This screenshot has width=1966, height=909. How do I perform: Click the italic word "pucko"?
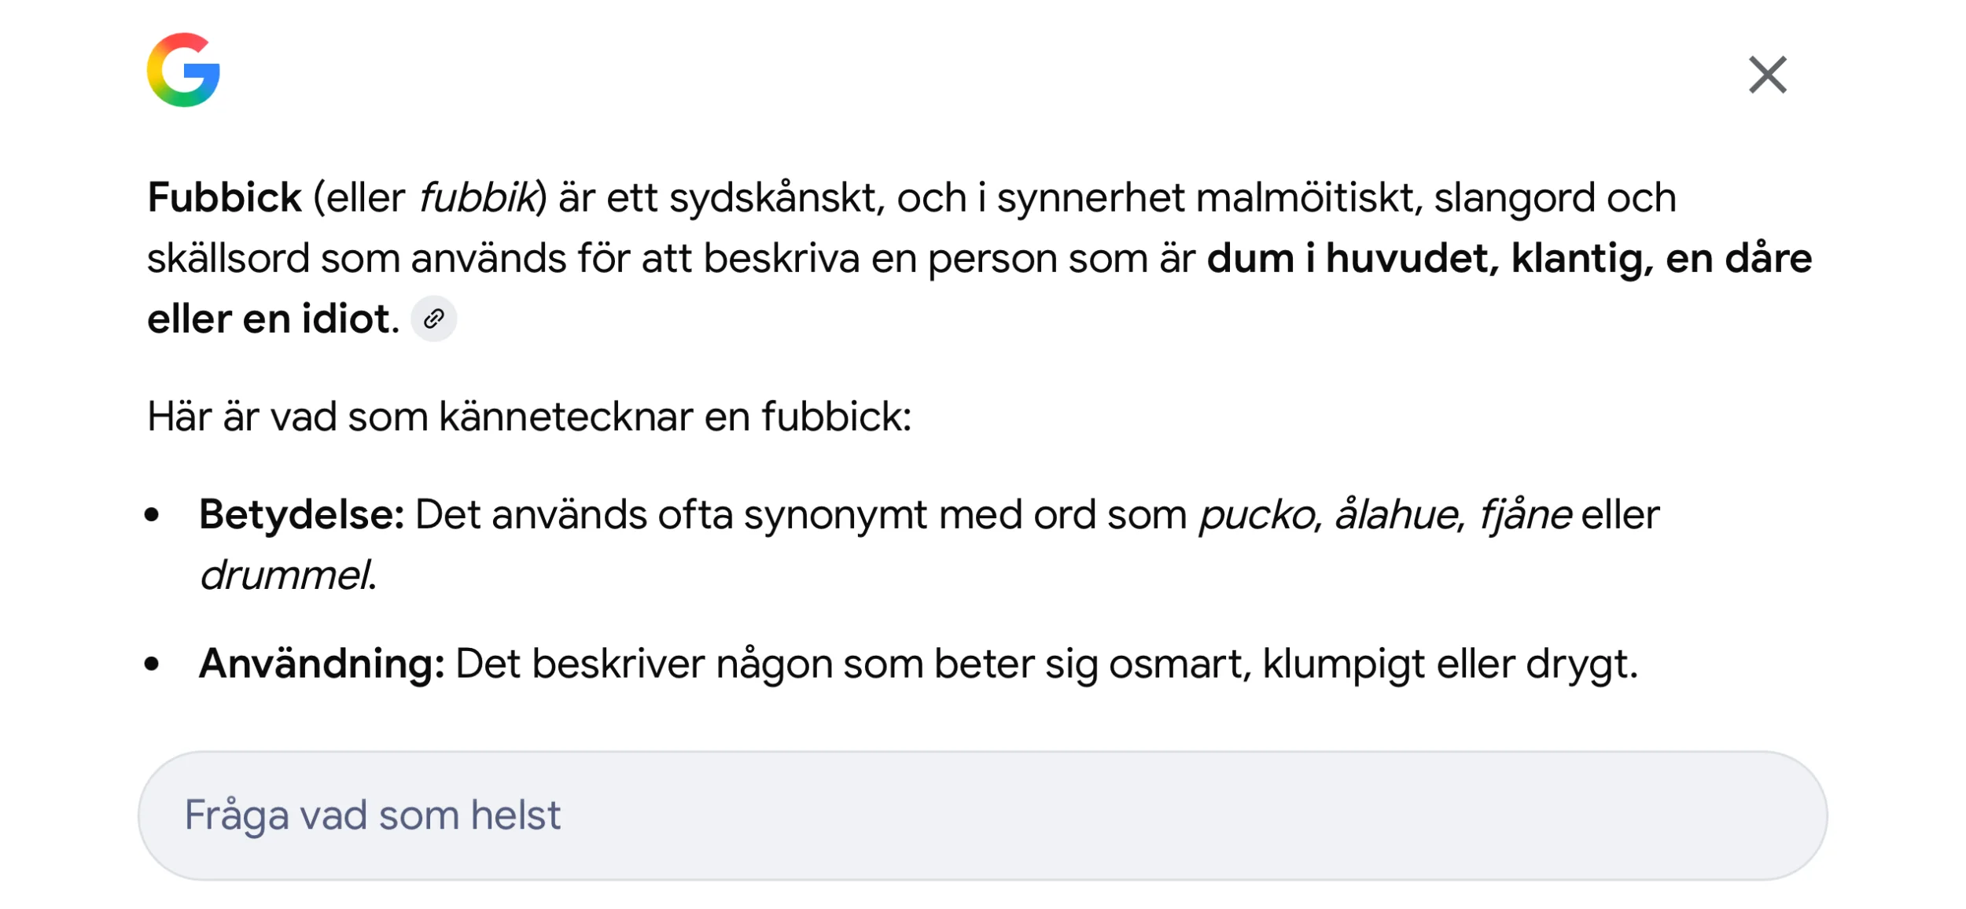point(1256,516)
